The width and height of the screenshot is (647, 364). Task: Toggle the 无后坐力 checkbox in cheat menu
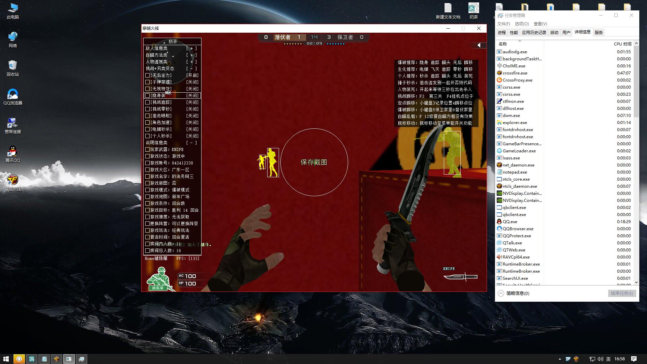[x=147, y=75]
